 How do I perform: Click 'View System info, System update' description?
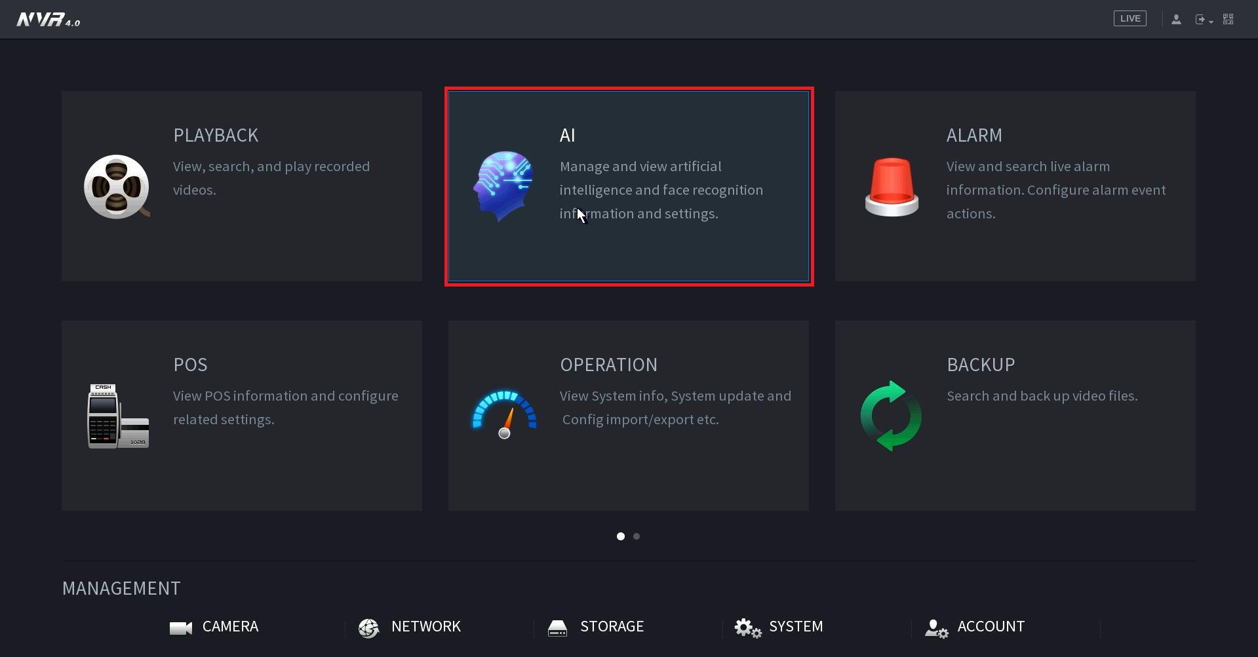tap(675, 408)
